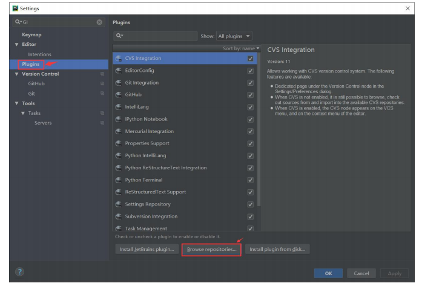Click project-level icon beside GitHub setting
This screenshot has height=286, width=422.
pyautogui.click(x=102, y=83)
